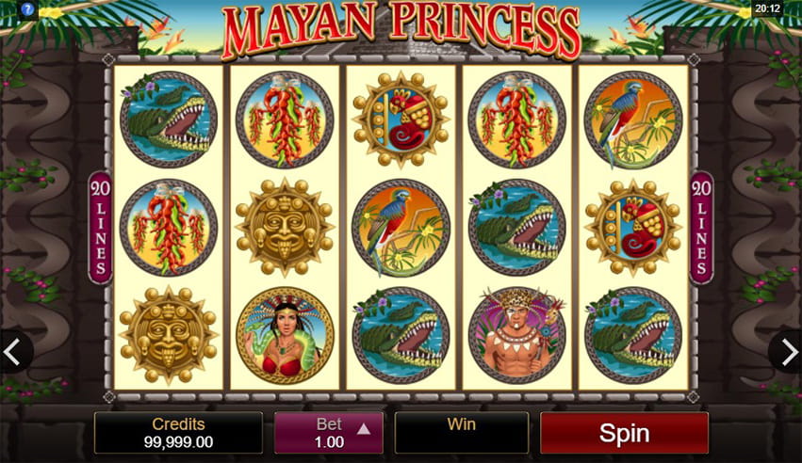The width and height of the screenshot is (802, 463).
Task: Click the crocodile symbol atop reel one
Action: click(x=169, y=120)
